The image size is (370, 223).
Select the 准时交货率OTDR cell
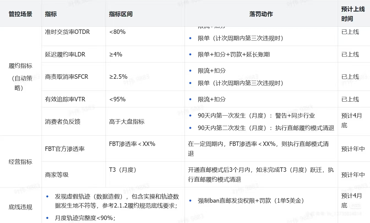pos(67,32)
